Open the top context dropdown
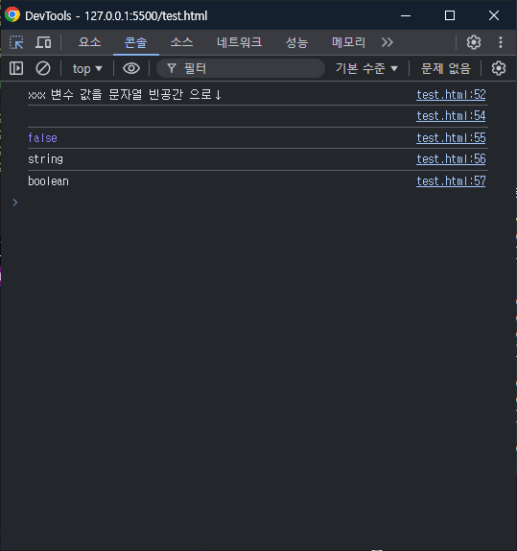 click(87, 68)
